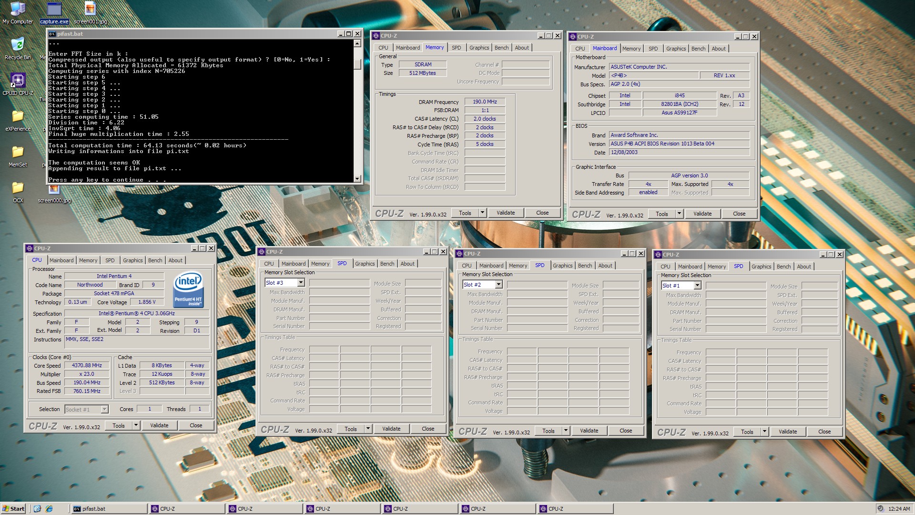
Task: Click Core Speed value 4370.88 MHz
Action: click(87, 365)
